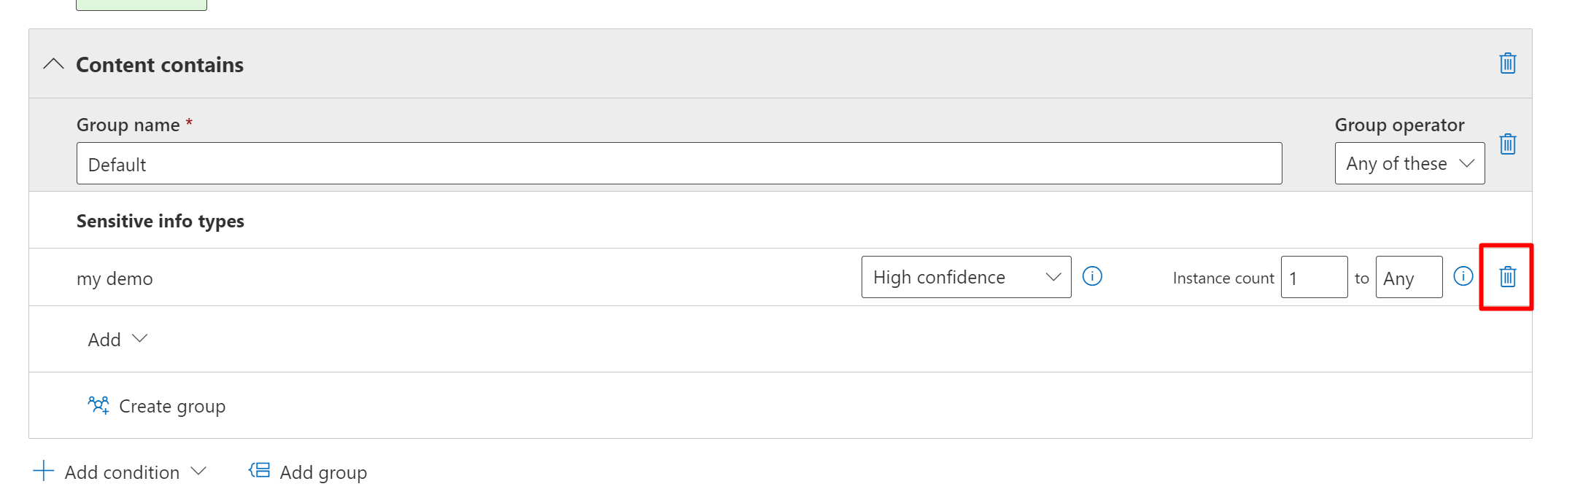Click the Create group people icon
Screen dimensions: 1575x500
[98, 405]
